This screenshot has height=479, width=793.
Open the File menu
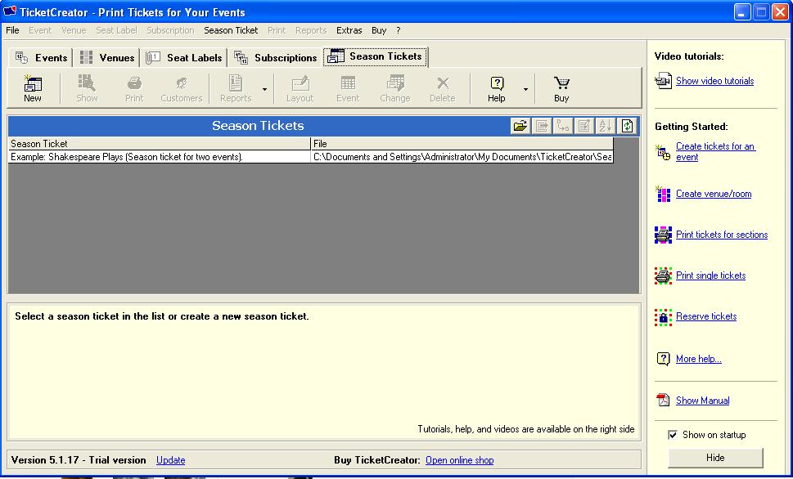(12, 30)
